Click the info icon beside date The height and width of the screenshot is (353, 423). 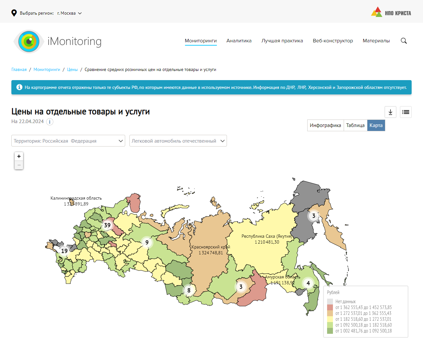pos(50,122)
